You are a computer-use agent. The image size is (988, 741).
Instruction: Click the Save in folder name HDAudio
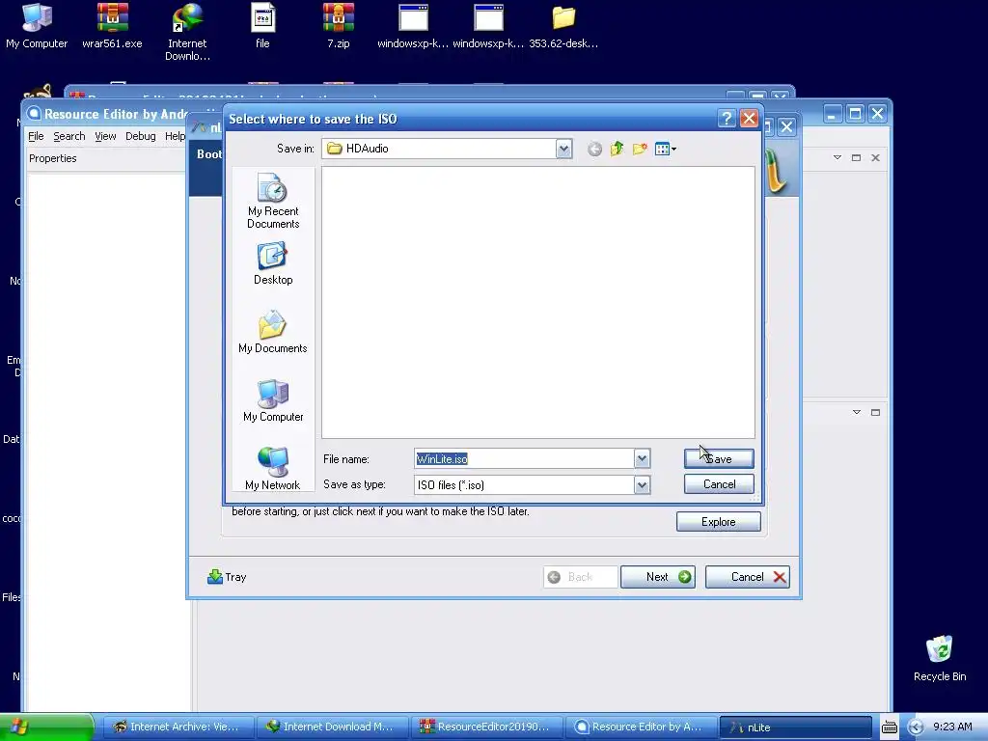pos(367,149)
